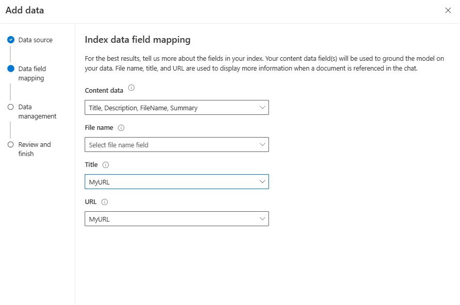Click the Review and finish step circle
Screen dimensions: 460x305
[11, 145]
